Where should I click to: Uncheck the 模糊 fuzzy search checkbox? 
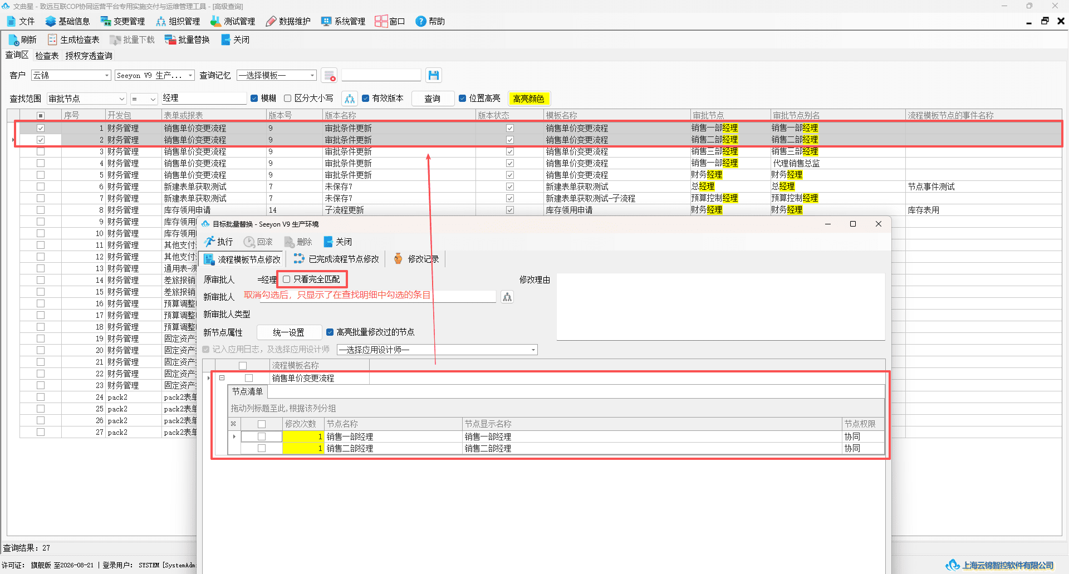254,99
